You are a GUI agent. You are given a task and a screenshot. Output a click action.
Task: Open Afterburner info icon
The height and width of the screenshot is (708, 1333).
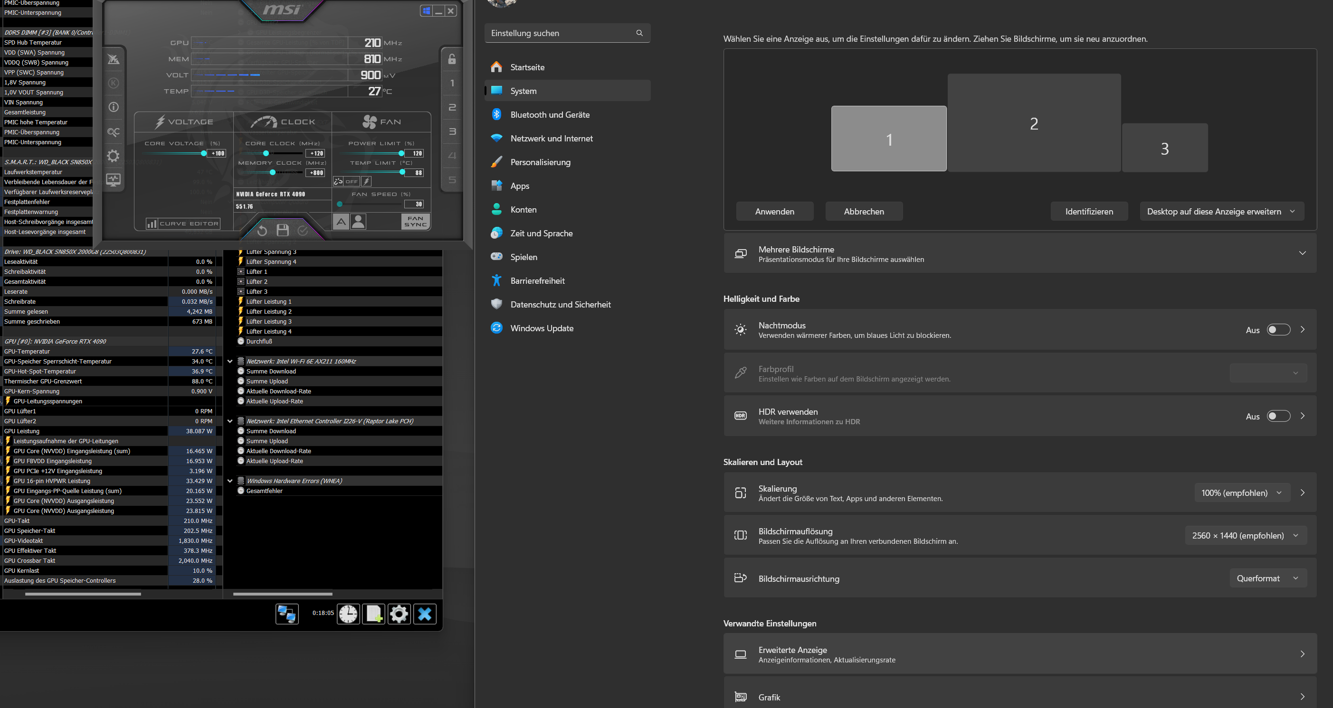click(114, 107)
